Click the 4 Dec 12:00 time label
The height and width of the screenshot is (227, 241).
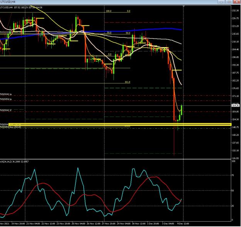click(183, 224)
